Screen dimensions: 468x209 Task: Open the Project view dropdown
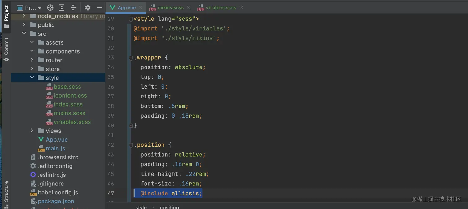point(29,7)
